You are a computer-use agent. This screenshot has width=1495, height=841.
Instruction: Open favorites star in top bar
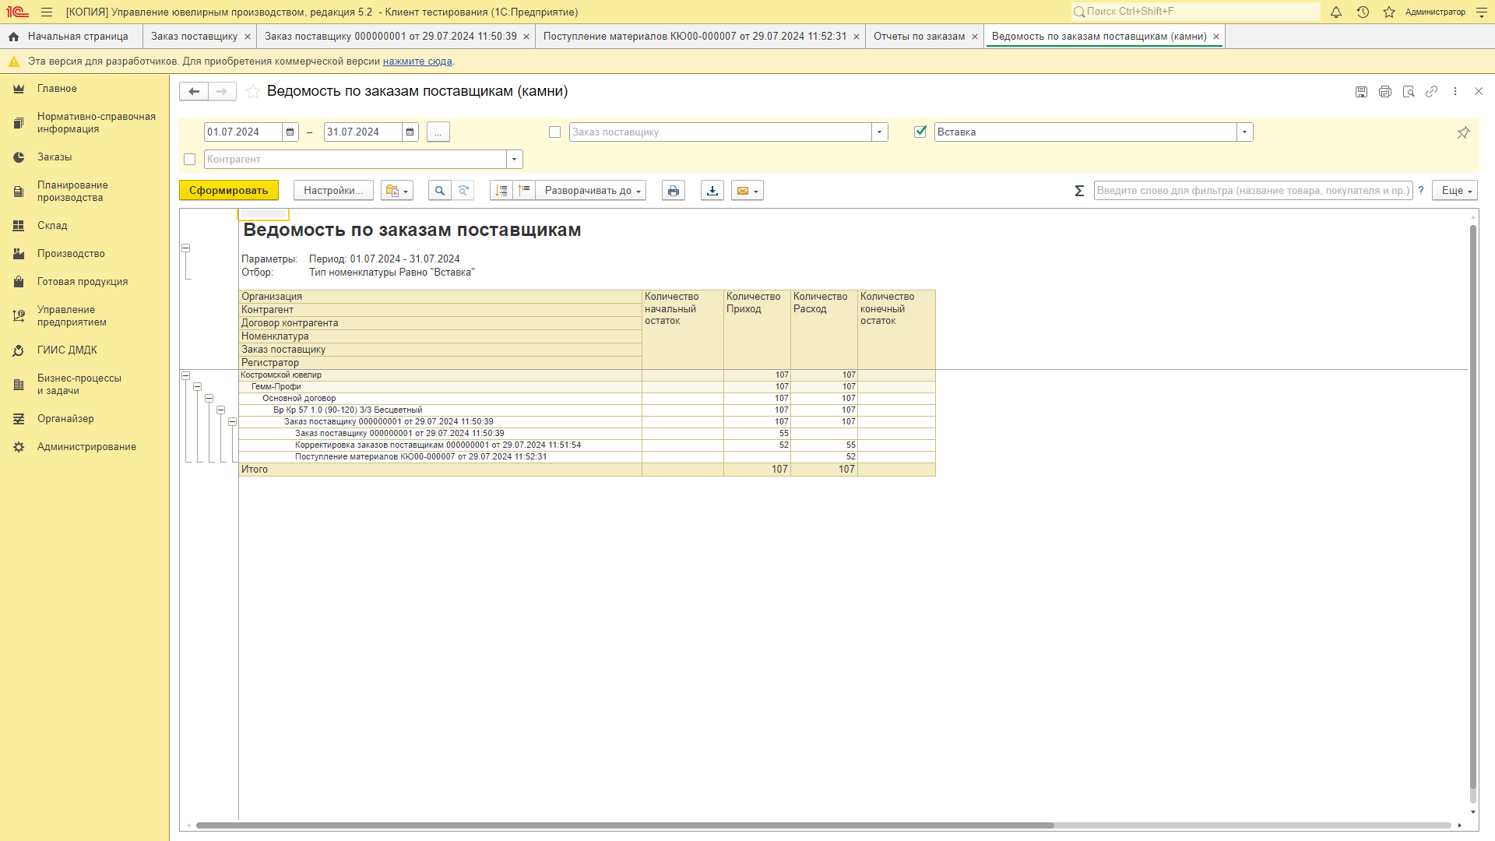[x=1389, y=12]
